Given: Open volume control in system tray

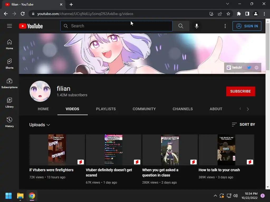Looking at the screenshot, I should tap(235, 196).
